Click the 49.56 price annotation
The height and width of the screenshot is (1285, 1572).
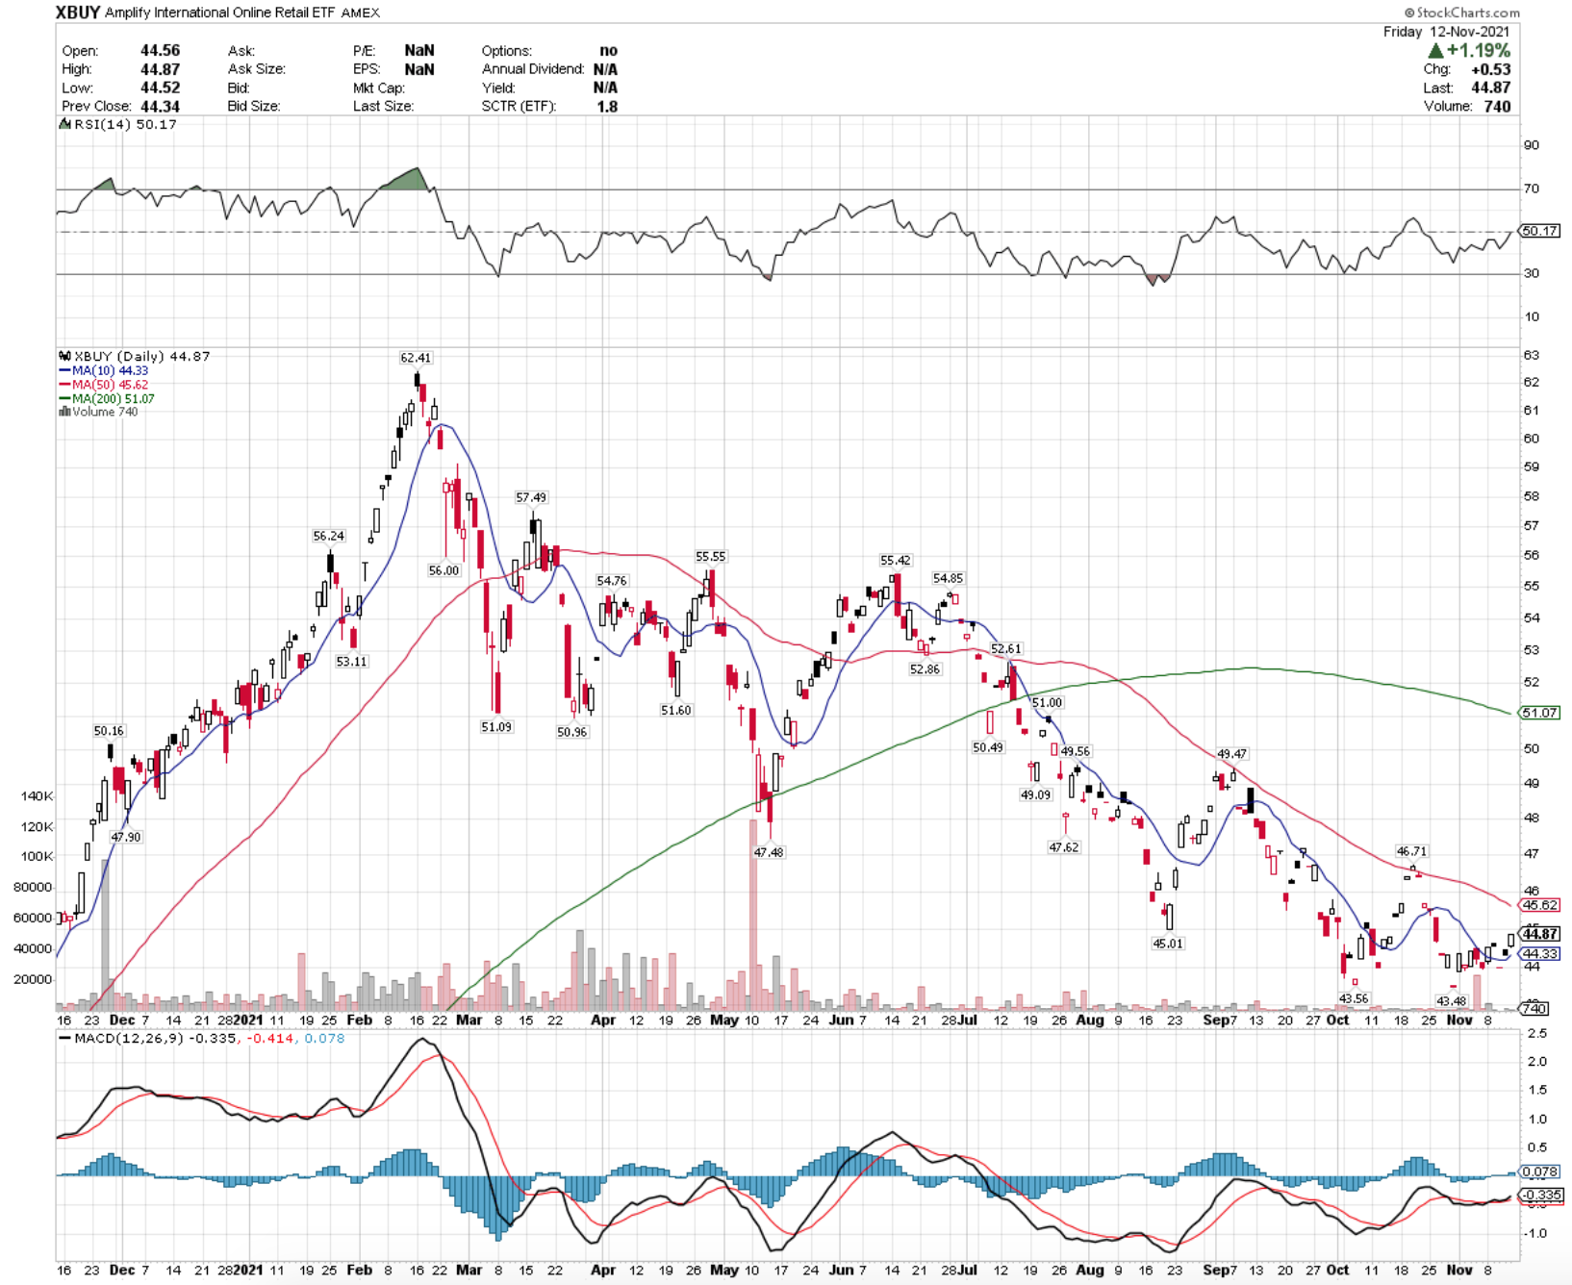(x=1076, y=751)
